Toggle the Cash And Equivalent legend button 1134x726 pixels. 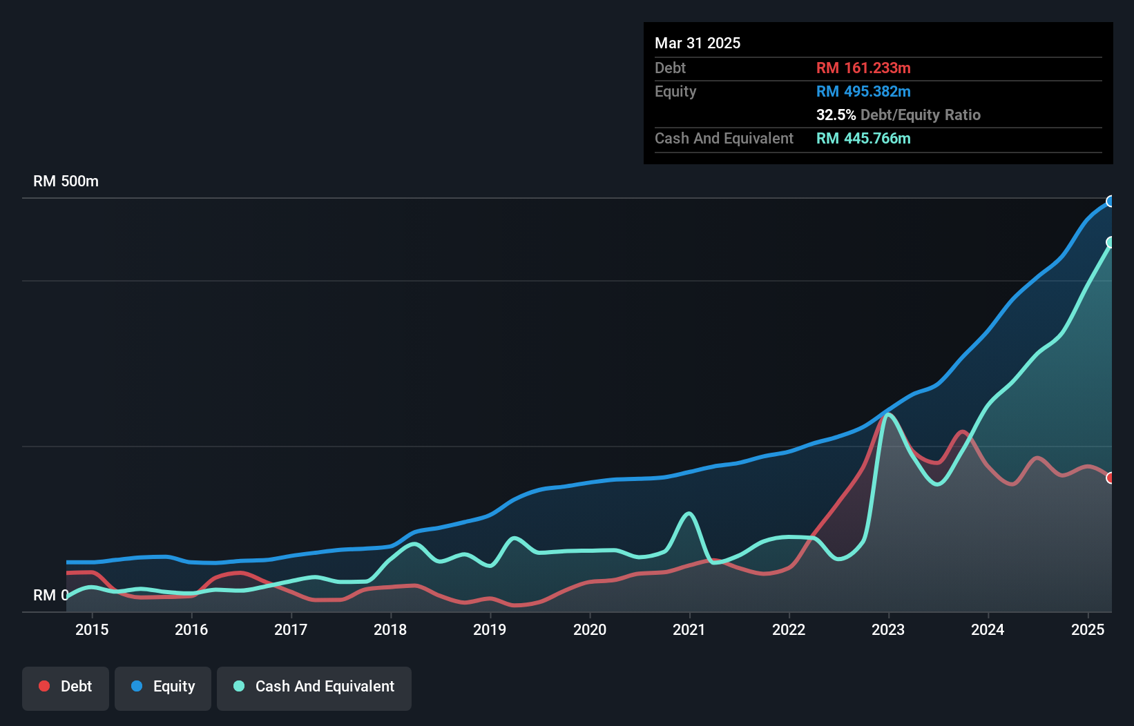point(314,688)
